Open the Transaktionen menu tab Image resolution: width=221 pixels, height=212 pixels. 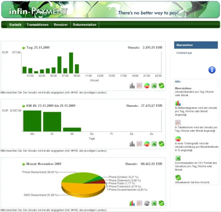37,25
